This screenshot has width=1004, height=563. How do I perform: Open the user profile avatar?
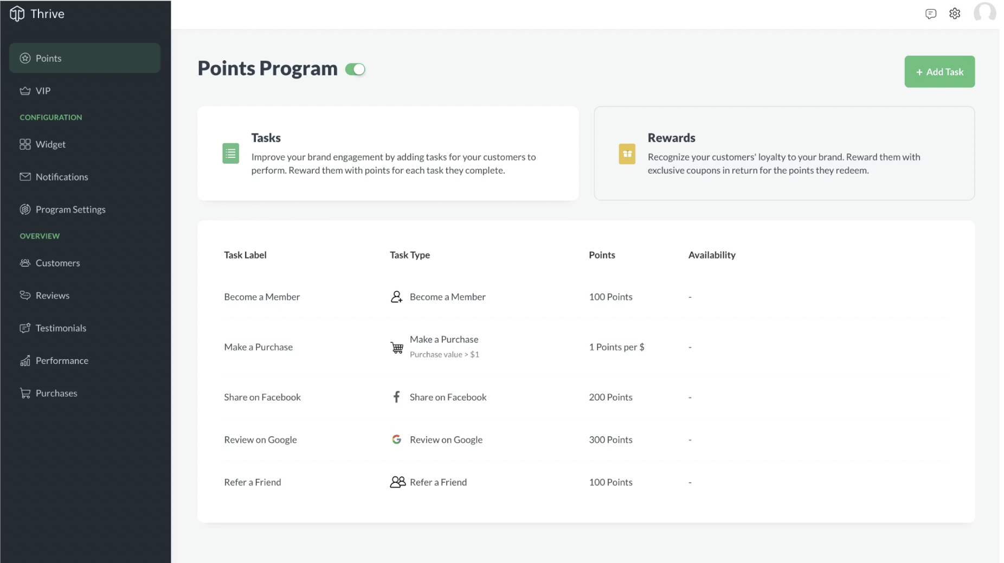click(x=985, y=12)
